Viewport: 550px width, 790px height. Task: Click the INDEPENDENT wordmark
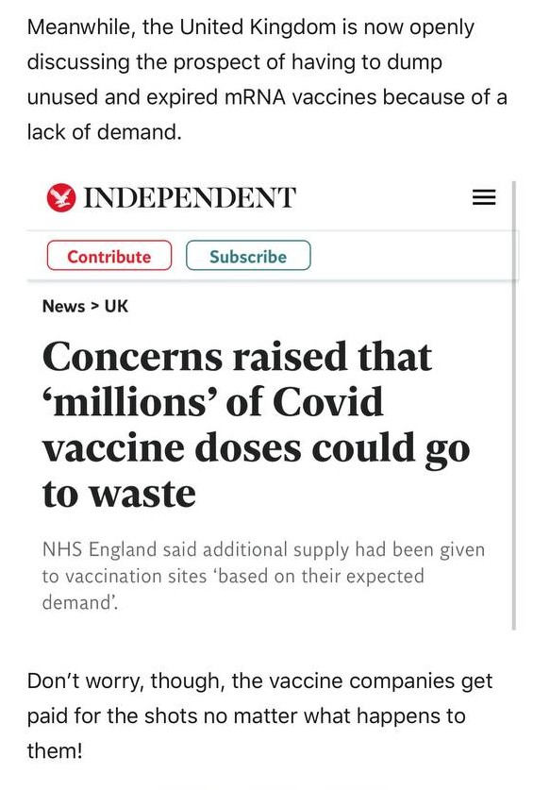(189, 197)
